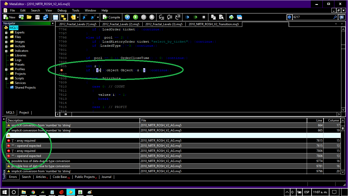Open the Debug menu
Viewport: 348px width, 196px height.
(62, 10)
